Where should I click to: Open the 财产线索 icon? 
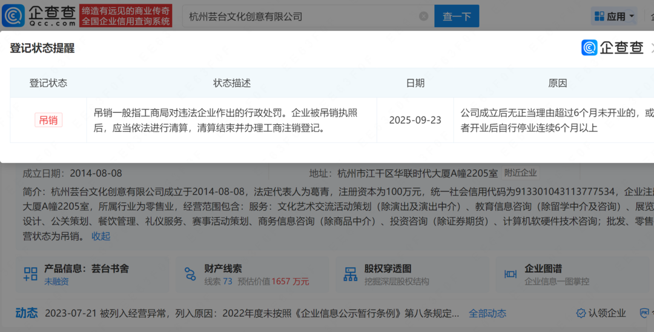click(190, 274)
